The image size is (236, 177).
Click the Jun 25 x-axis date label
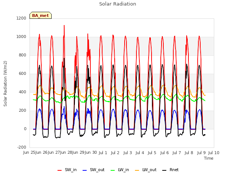pos(29,153)
